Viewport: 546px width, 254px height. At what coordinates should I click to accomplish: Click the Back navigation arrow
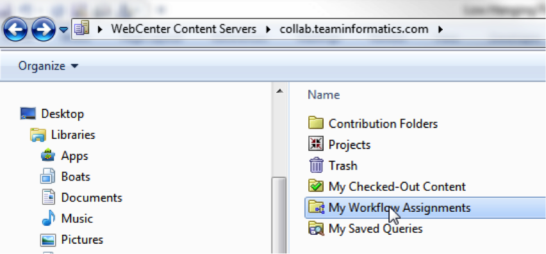click(15, 29)
